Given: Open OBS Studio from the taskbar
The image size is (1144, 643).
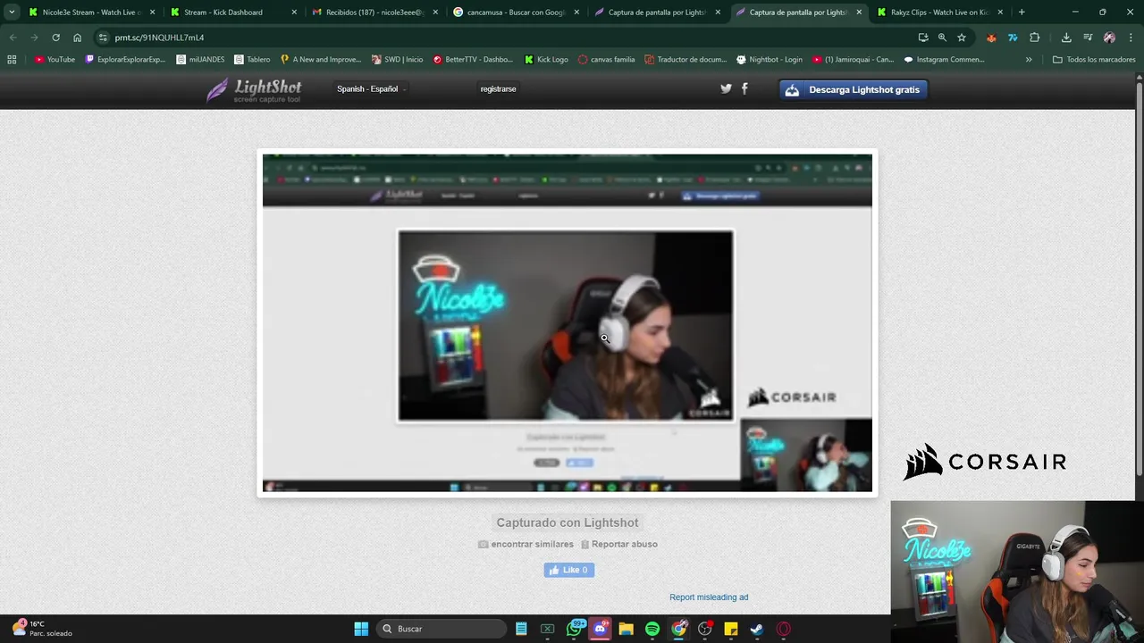Looking at the screenshot, I should [705, 629].
